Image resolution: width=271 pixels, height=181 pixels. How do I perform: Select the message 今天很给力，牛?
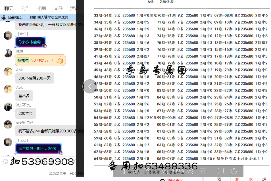tap(40, 60)
